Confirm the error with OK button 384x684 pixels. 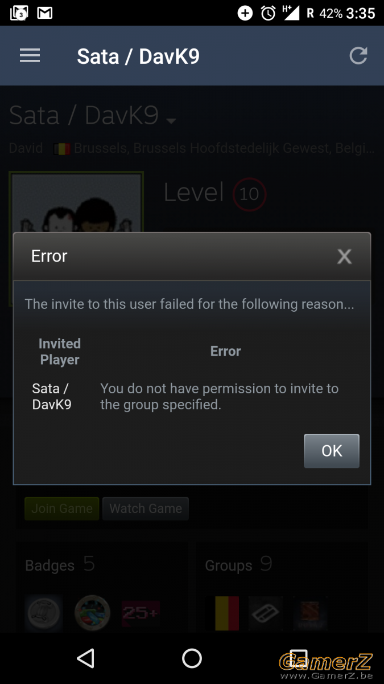tap(332, 451)
